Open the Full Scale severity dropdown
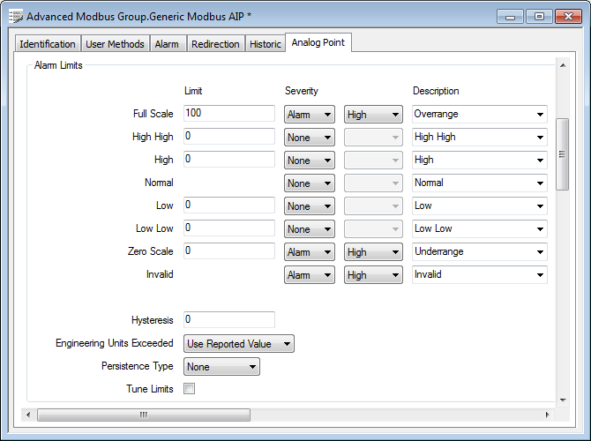Viewport: 591px width, 441px height. [309, 114]
